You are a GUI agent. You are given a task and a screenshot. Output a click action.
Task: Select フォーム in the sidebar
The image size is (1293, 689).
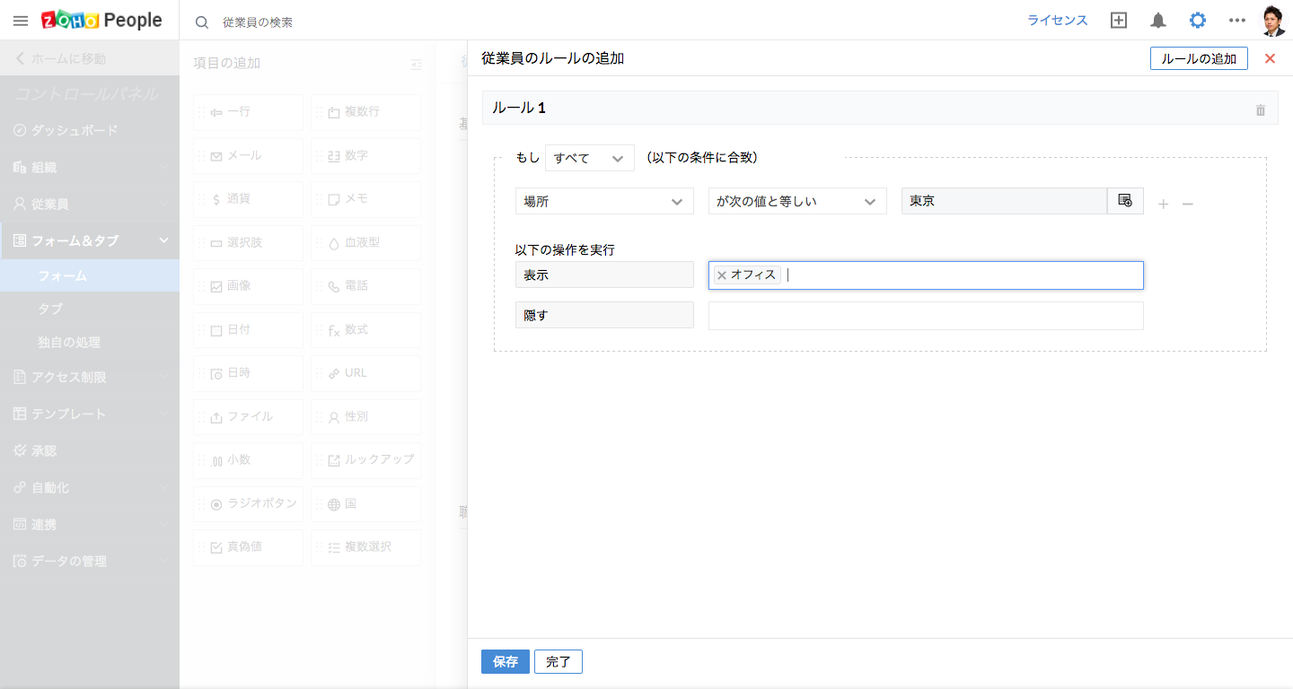(63, 275)
